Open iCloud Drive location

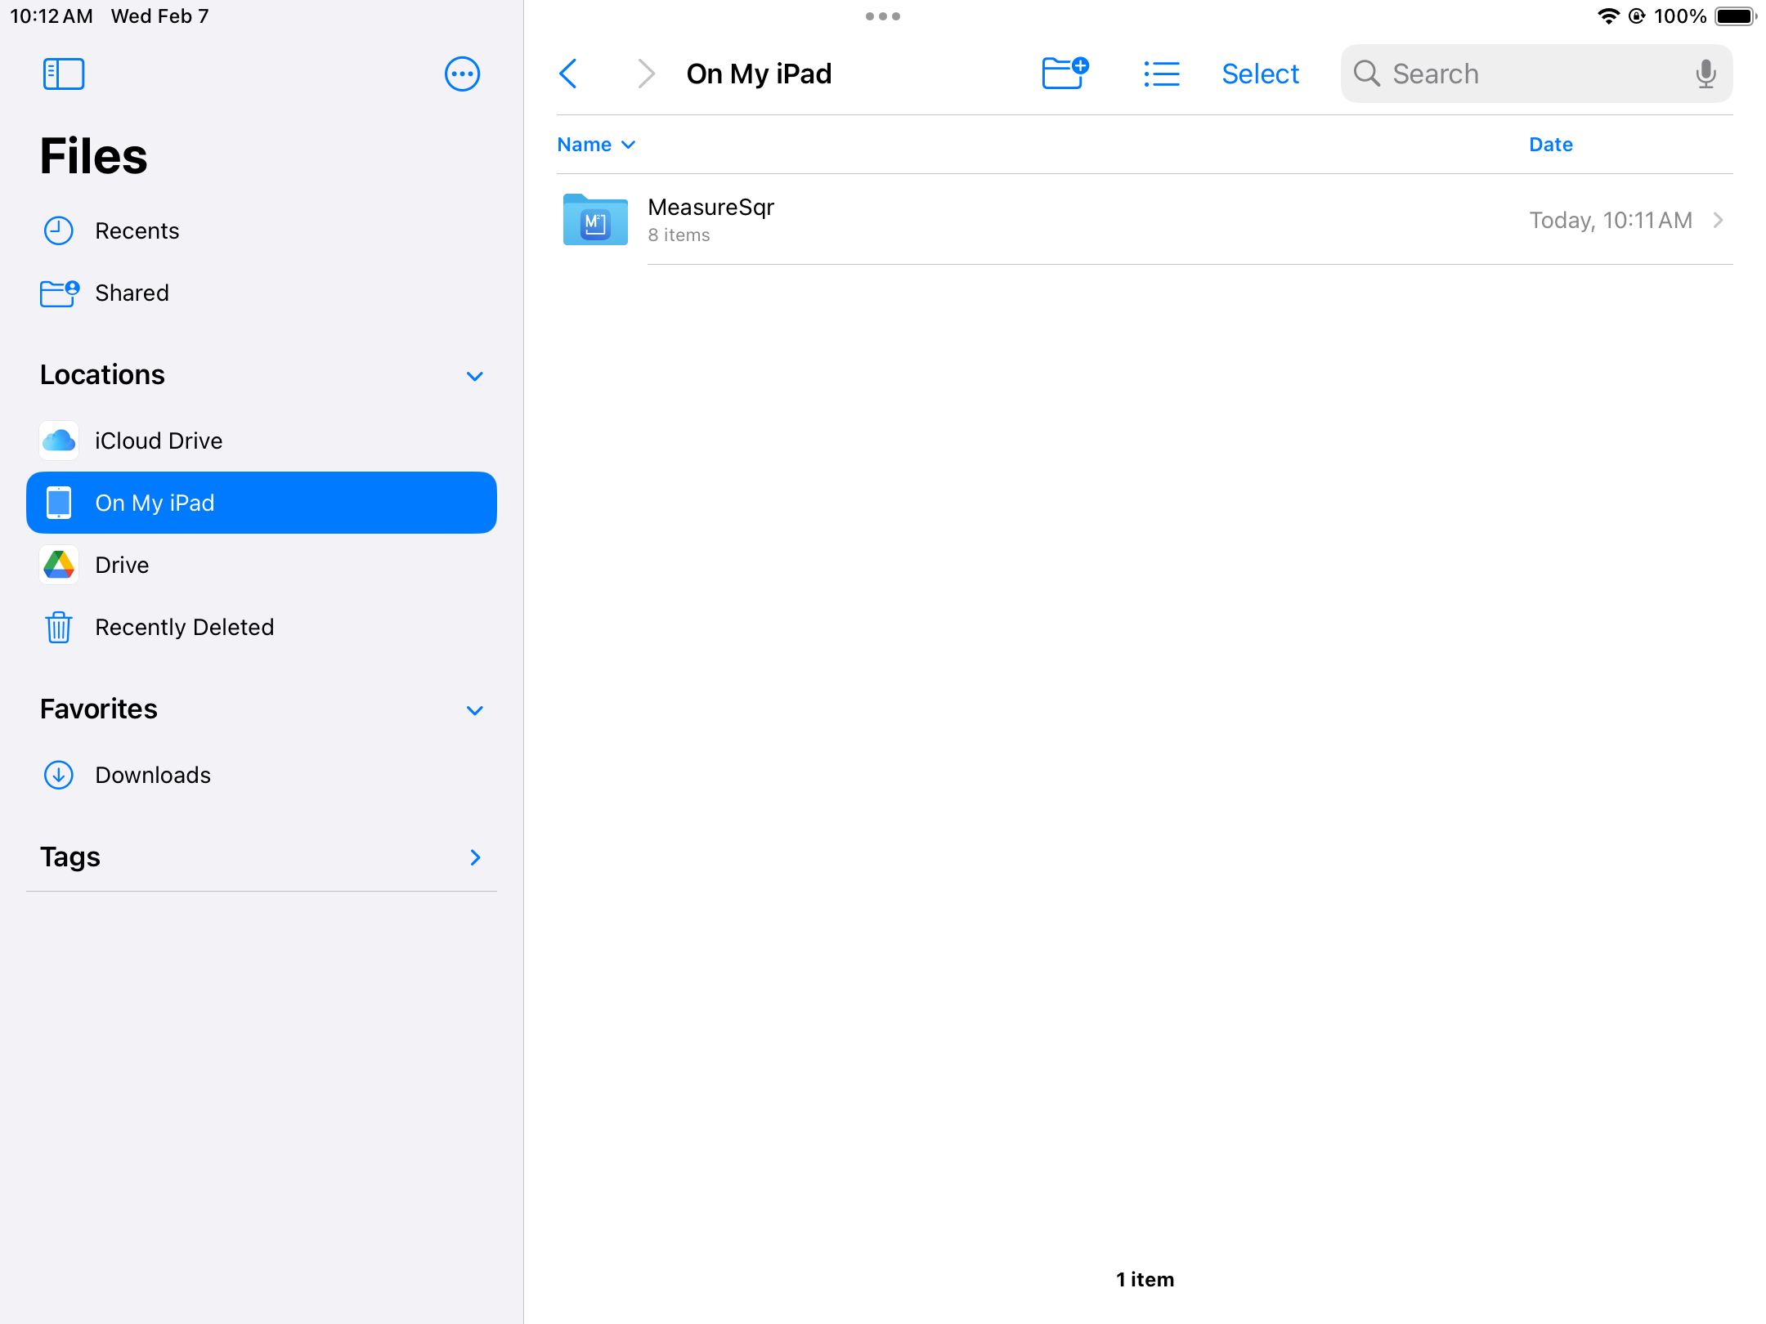click(159, 441)
